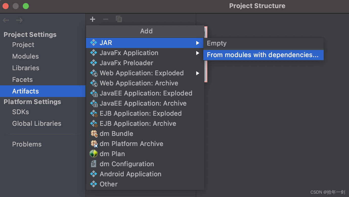
Task: Click the back navigation arrow
Action: click(6, 20)
